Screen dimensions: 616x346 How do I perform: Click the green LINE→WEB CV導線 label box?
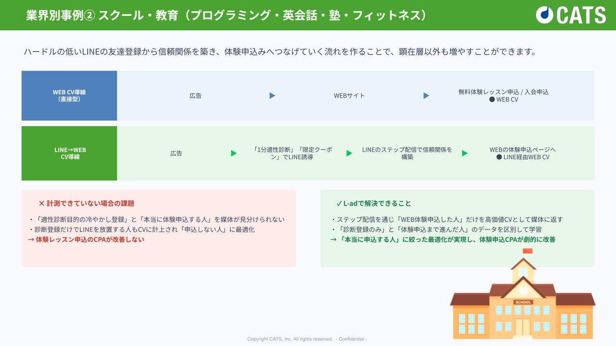(69, 154)
